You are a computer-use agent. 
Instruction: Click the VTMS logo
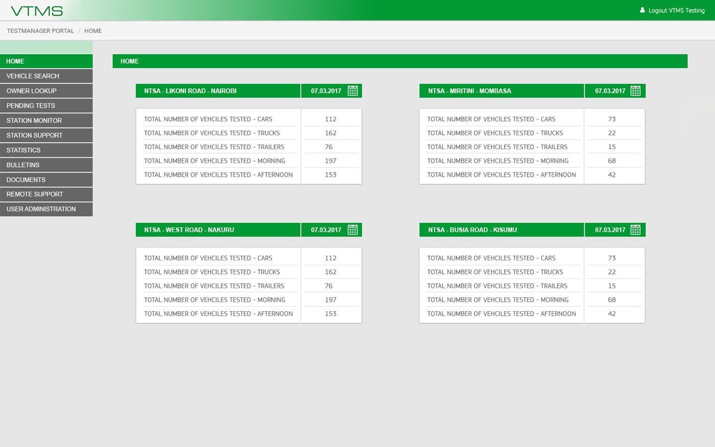click(x=37, y=11)
